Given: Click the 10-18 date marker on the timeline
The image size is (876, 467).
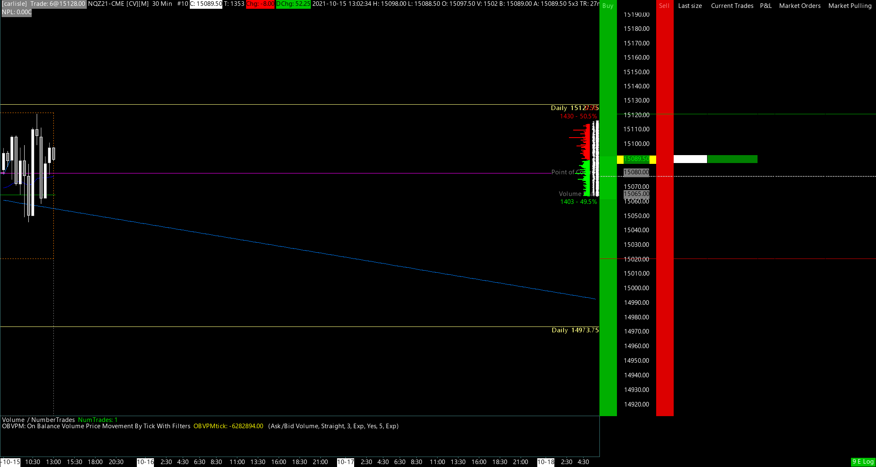Looking at the screenshot, I should [546, 462].
